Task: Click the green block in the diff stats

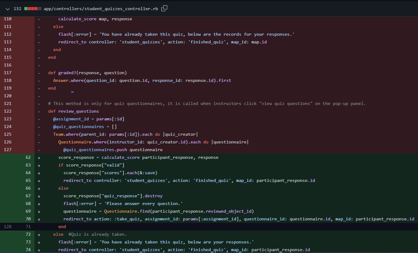Action: pos(26,9)
